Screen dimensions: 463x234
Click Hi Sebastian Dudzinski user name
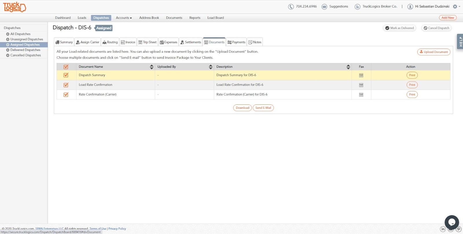point(432,6)
